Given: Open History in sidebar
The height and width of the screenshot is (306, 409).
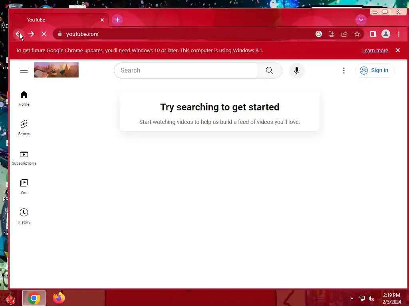Looking at the screenshot, I should tap(24, 216).
